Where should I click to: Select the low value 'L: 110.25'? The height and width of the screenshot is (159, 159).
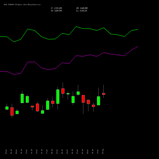[82, 11]
